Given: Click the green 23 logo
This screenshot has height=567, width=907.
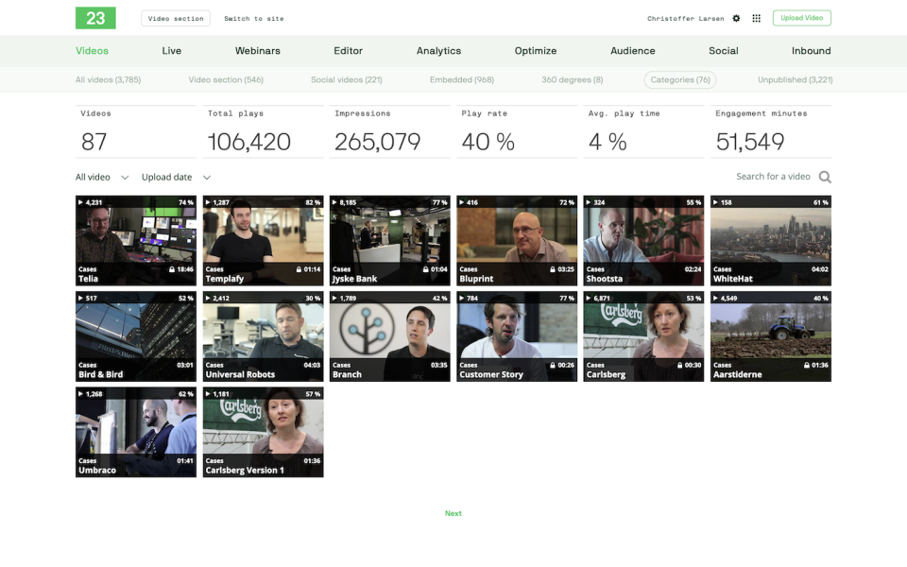Looking at the screenshot, I should (x=95, y=18).
